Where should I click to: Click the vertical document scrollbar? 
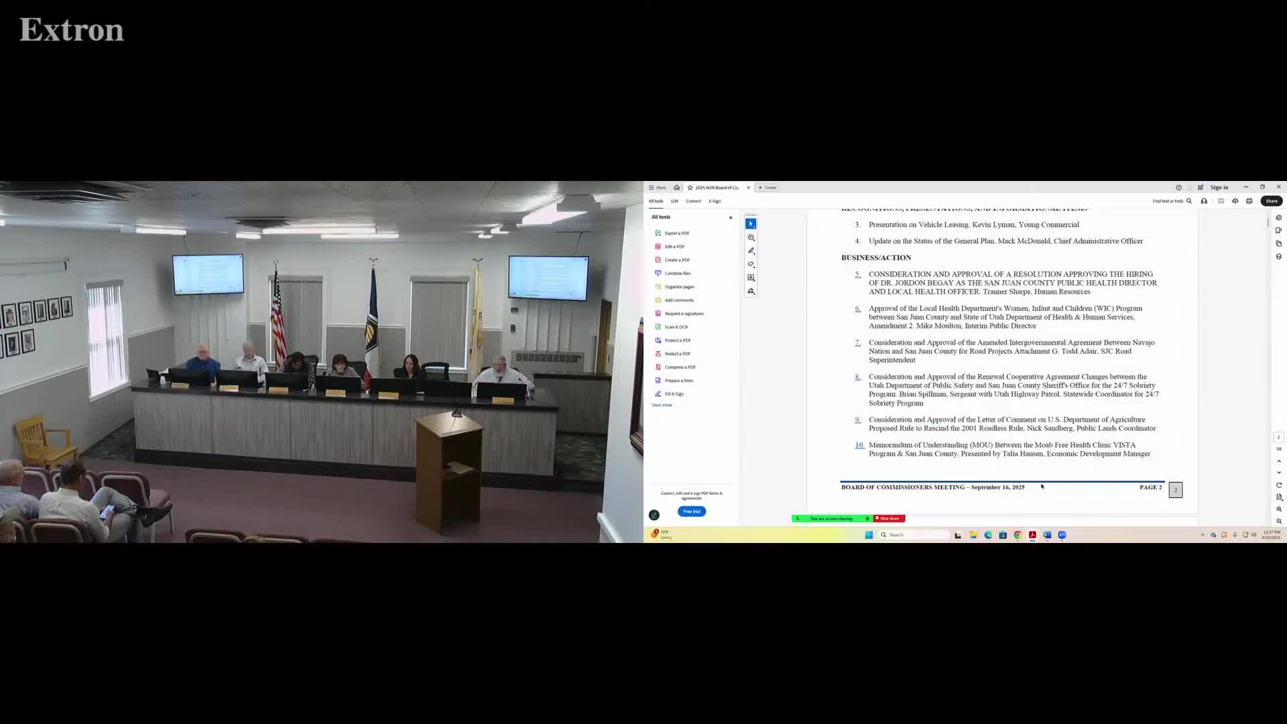(x=1268, y=223)
